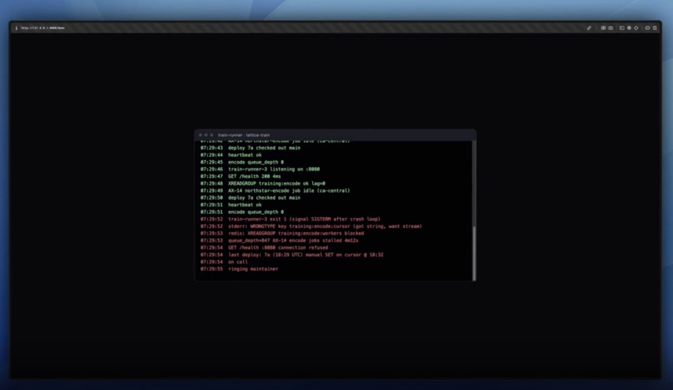Click the terminal's vertical scrollbar thumb
The height and width of the screenshot is (390, 673).
pos(473,253)
